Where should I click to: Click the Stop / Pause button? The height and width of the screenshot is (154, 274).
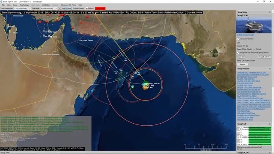65,9
